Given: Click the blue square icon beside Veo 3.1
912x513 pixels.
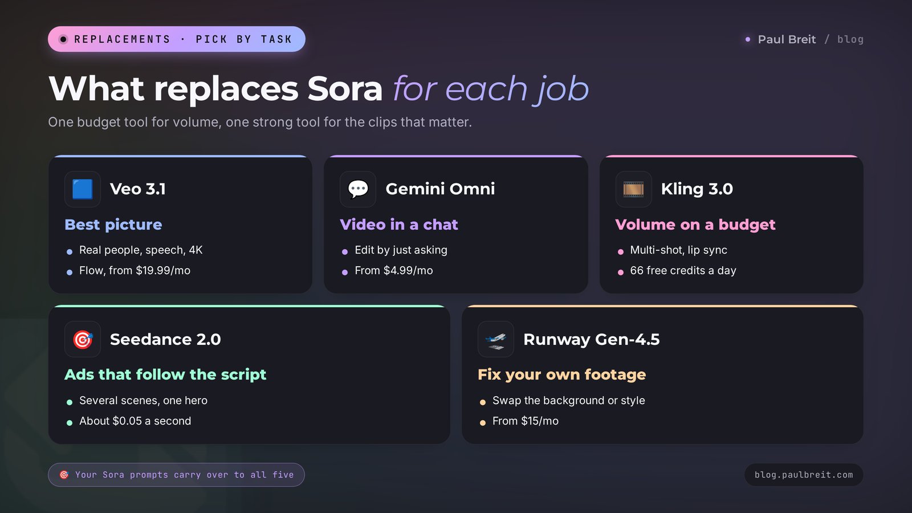Looking at the screenshot, I should [x=83, y=189].
